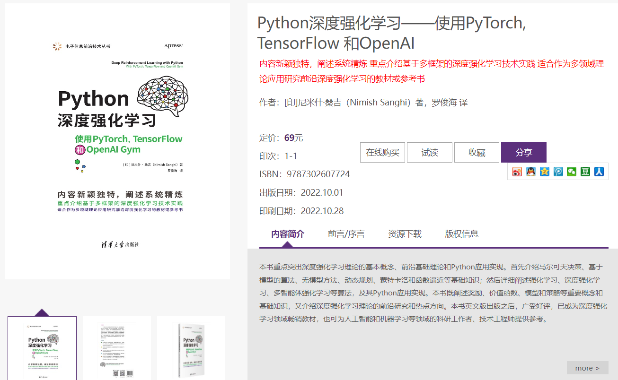
Task: Click the large book cover image
Action: point(117,141)
